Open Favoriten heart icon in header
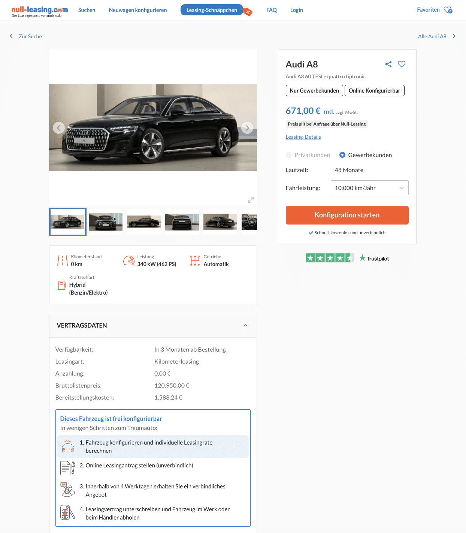This screenshot has height=533, width=466. (x=448, y=10)
